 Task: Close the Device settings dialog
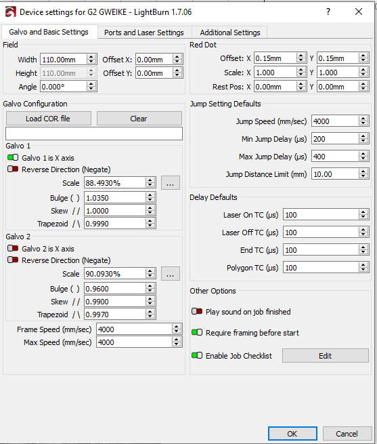[x=359, y=12]
